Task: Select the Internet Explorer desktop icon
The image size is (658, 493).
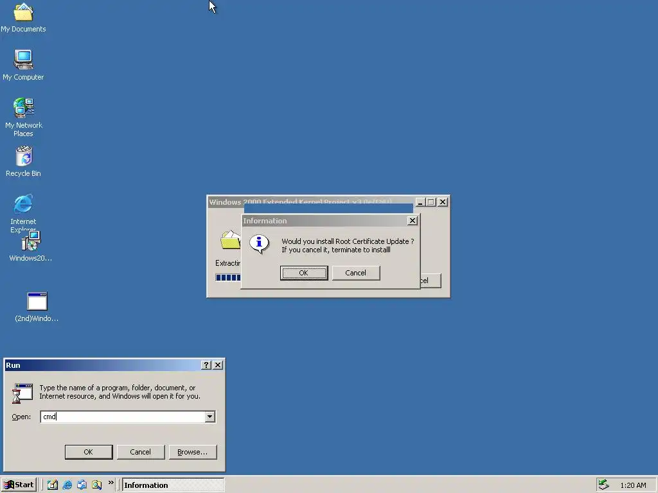Action: click(x=23, y=212)
